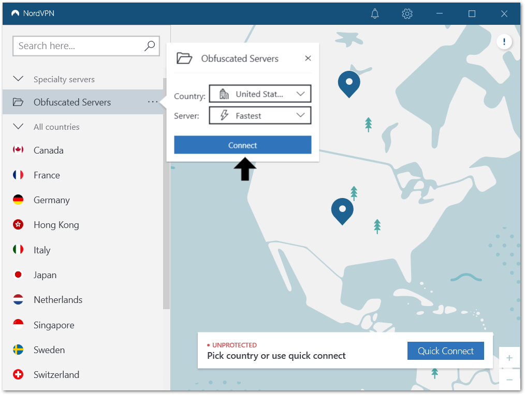This screenshot has width=525, height=395.
Task: Click the search magnifier icon
Action: (150, 46)
